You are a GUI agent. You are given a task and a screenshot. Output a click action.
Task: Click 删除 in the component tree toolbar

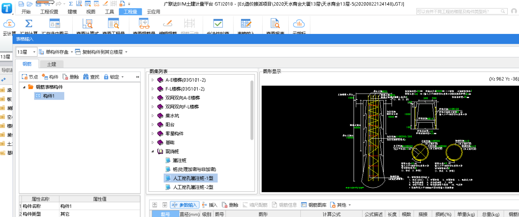(71, 77)
